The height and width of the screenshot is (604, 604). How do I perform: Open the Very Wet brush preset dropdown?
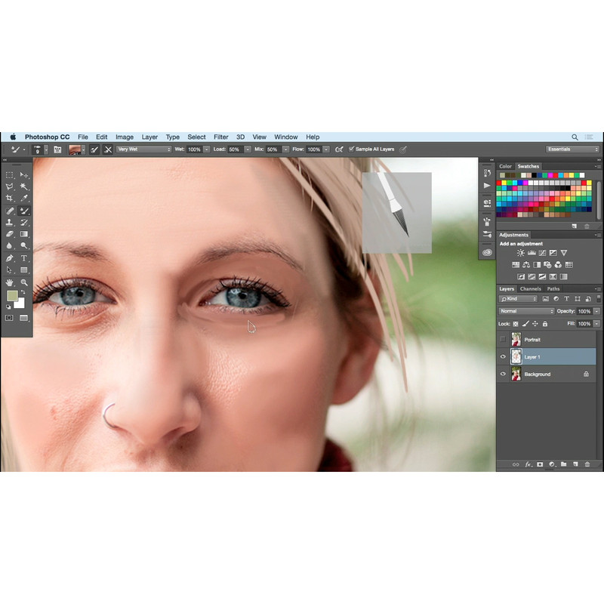(143, 149)
